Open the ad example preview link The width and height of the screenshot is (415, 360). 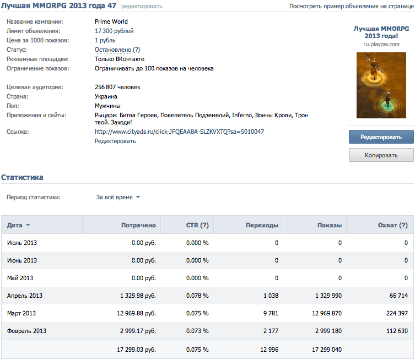352,7
